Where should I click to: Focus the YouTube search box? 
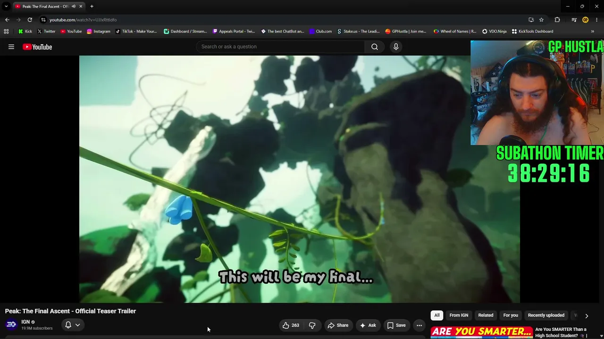[x=280, y=47]
